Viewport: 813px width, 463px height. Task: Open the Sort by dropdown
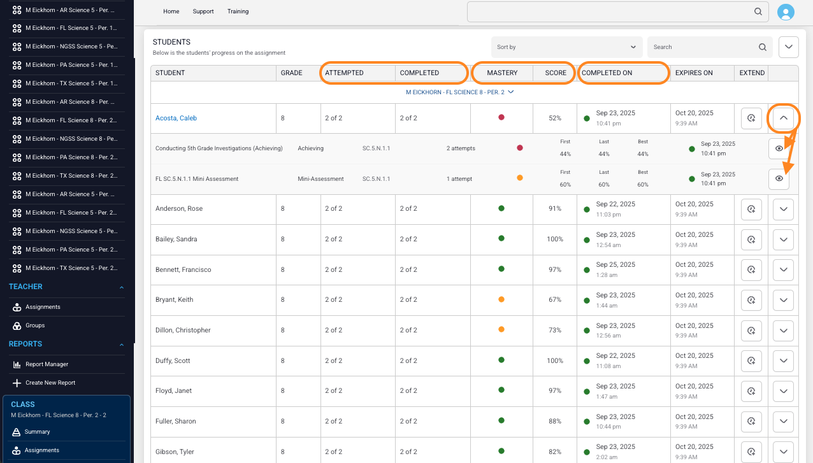[566, 47]
